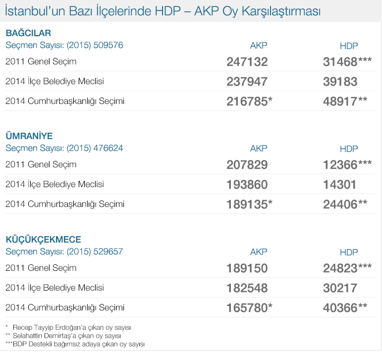Viewport: 382px width, 352px height.
Task: Click HDP column header in Ümraniye section
Action: coord(349,149)
